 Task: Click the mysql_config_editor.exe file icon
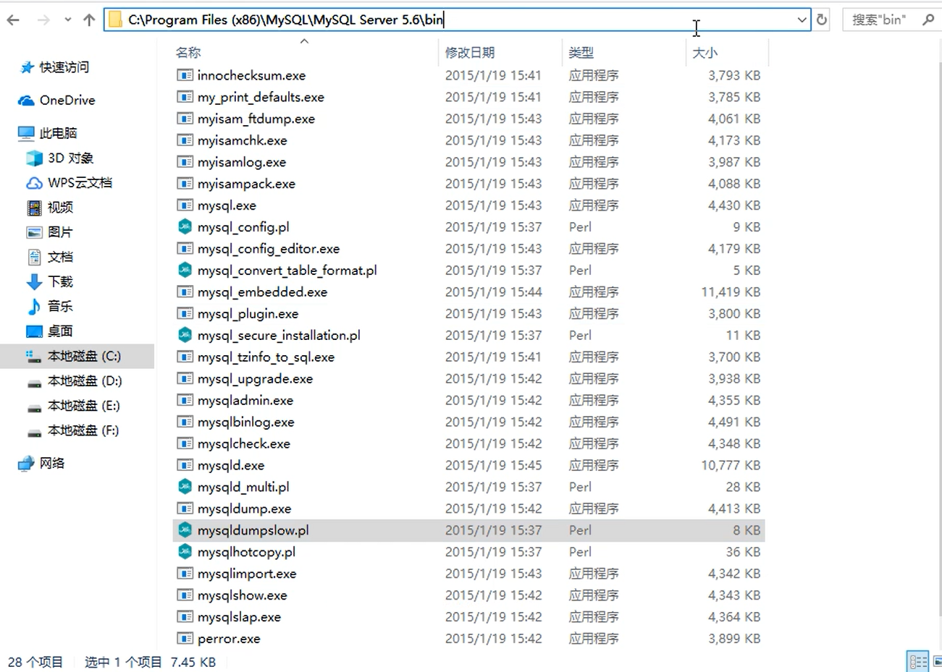[185, 249]
